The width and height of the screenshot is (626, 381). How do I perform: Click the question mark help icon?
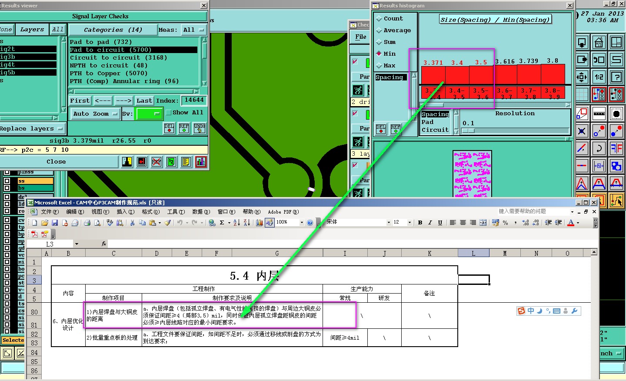pyautogui.click(x=616, y=77)
